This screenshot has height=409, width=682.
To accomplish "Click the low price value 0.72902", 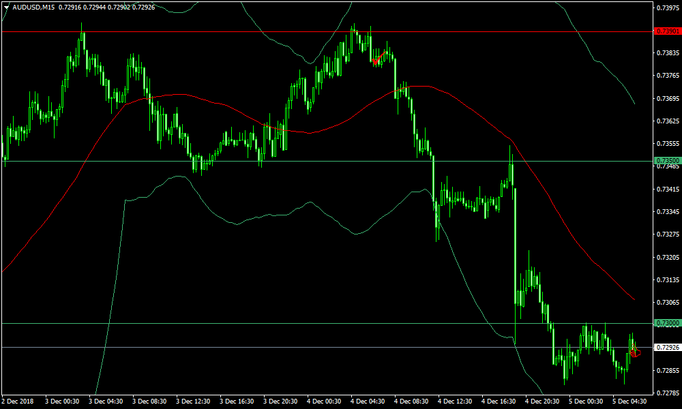I will coord(119,7).
